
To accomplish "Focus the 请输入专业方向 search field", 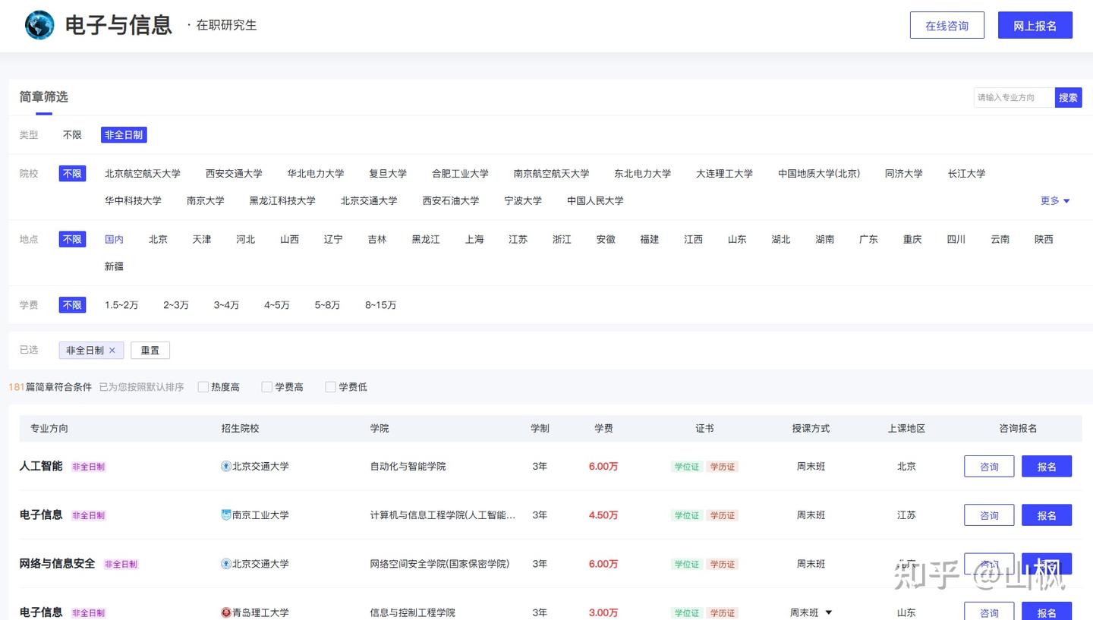I will click(1014, 98).
